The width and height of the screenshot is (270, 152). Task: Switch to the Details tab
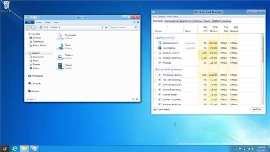pyautogui.click(x=216, y=21)
